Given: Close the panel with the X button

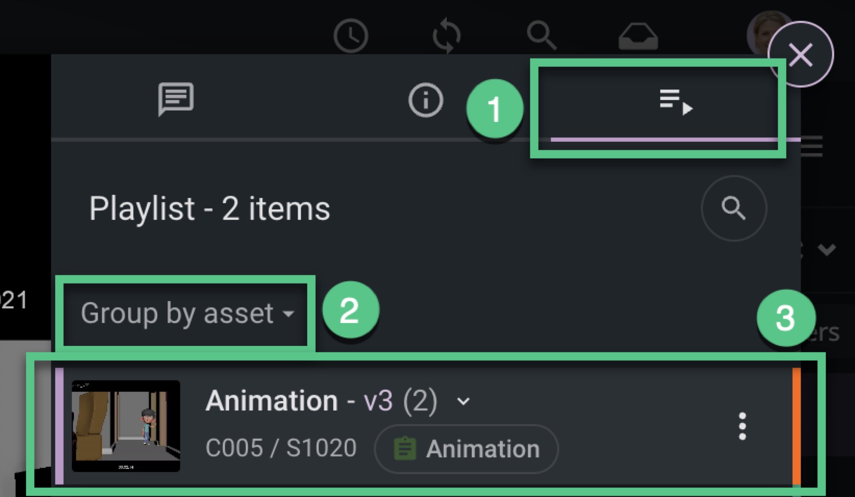Looking at the screenshot, I should pos(800,54).
